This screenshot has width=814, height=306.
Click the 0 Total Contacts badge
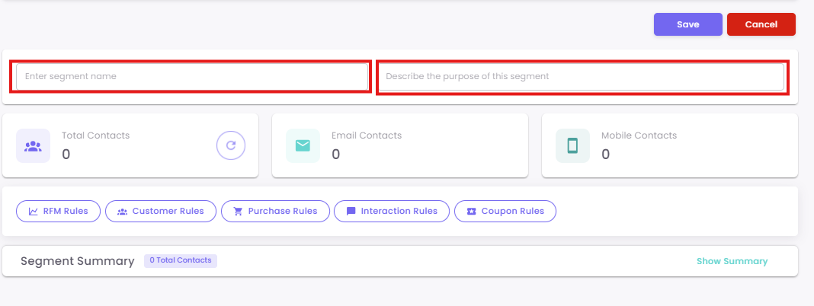181,261
